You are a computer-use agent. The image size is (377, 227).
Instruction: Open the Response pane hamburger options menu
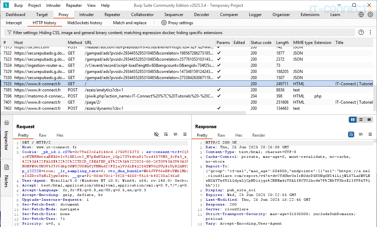(x=370, y=135)
